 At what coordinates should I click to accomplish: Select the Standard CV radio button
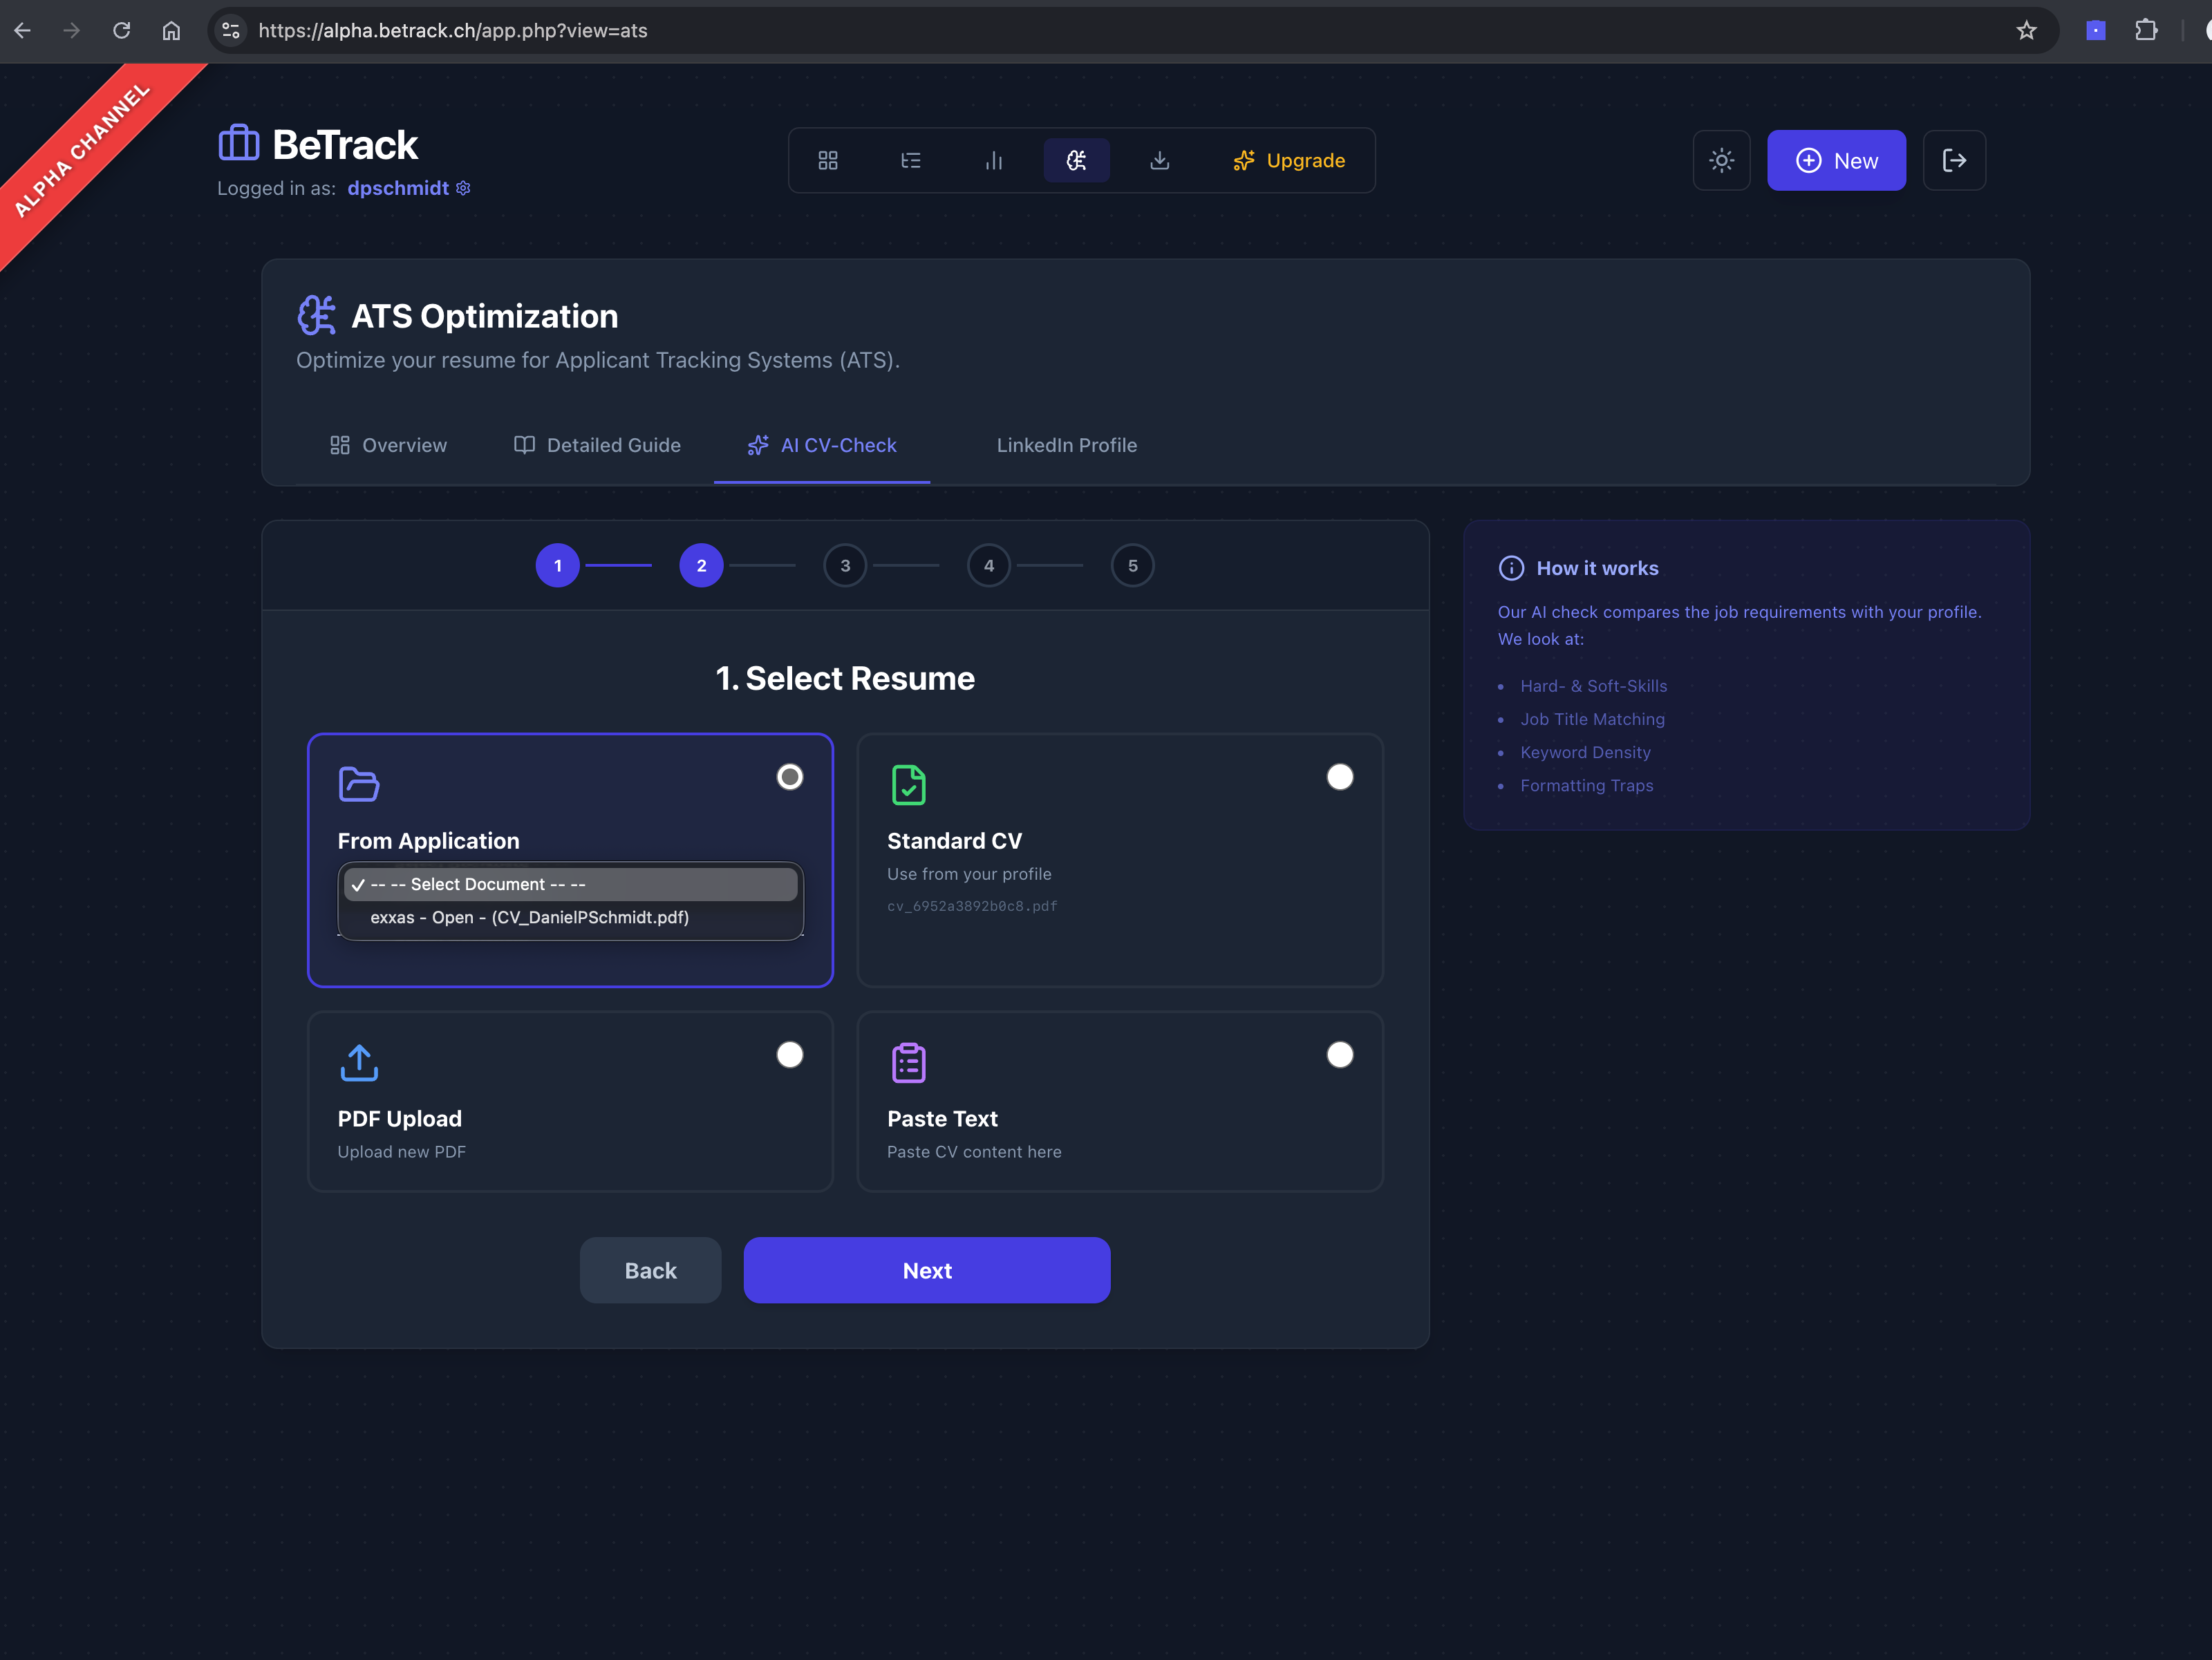1340,776
